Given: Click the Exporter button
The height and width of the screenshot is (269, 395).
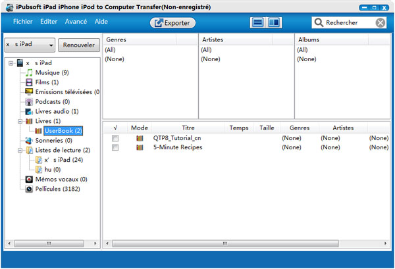Looking at the screenshot, I should tap(172, 23).
